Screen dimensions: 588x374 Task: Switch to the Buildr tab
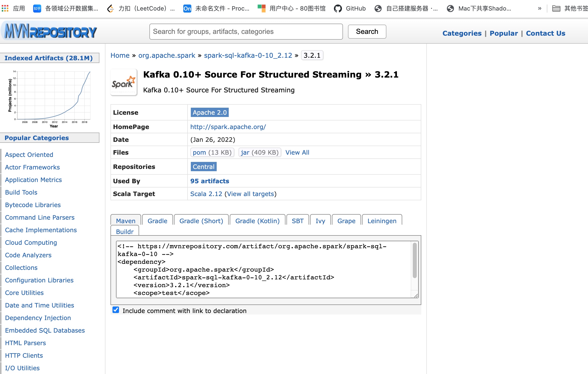125,231
